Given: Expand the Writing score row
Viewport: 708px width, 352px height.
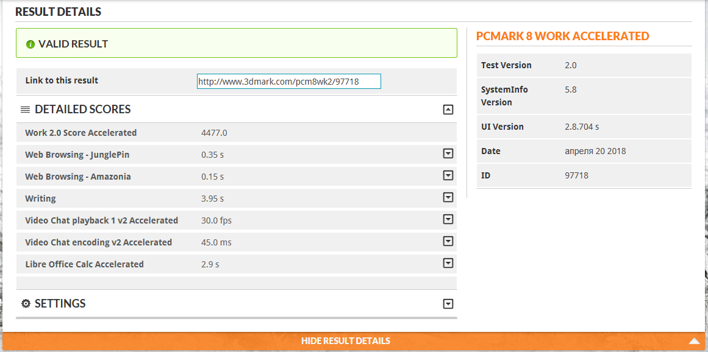Looking at the screenshot, I should pos(448,197).
